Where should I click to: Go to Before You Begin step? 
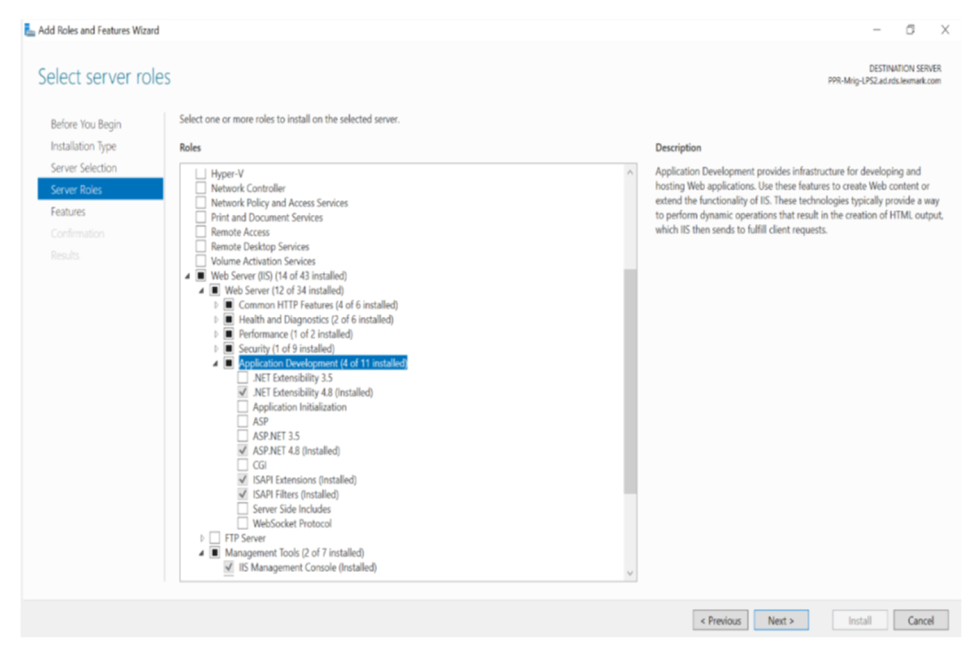[86, 124]
